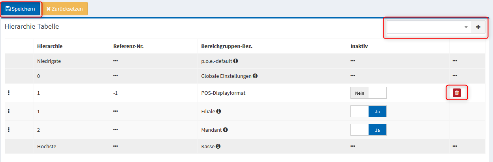This screenshot has height=162, width=493.
Task: Click info icon beside Globale Einstellungen
Action: [255, 76]
